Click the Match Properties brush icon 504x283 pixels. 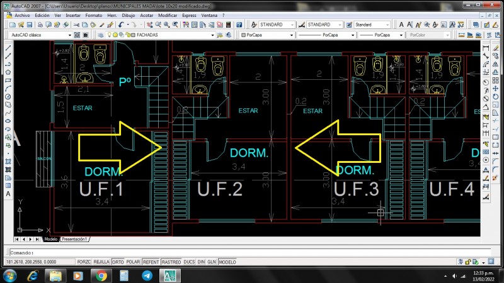coord(110,25)
